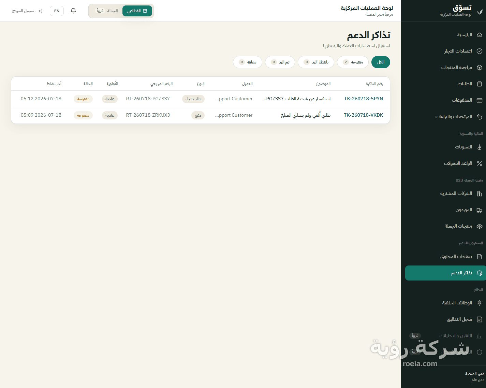This screenshot has height=388, width=486.
Task: Select the الكل filter tab
Action: tap(381, 62)
